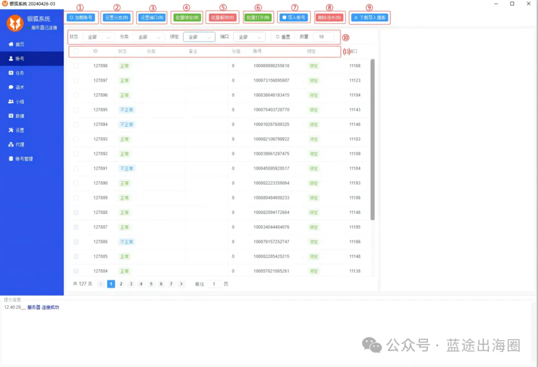
Task: Click the 下载导入模版 download button
Action: pyautogui.click(x=370, y=17)
